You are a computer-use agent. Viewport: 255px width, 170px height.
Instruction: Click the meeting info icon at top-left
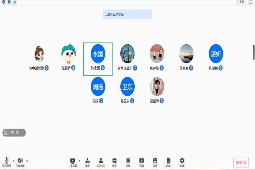(x=3, y=2)
